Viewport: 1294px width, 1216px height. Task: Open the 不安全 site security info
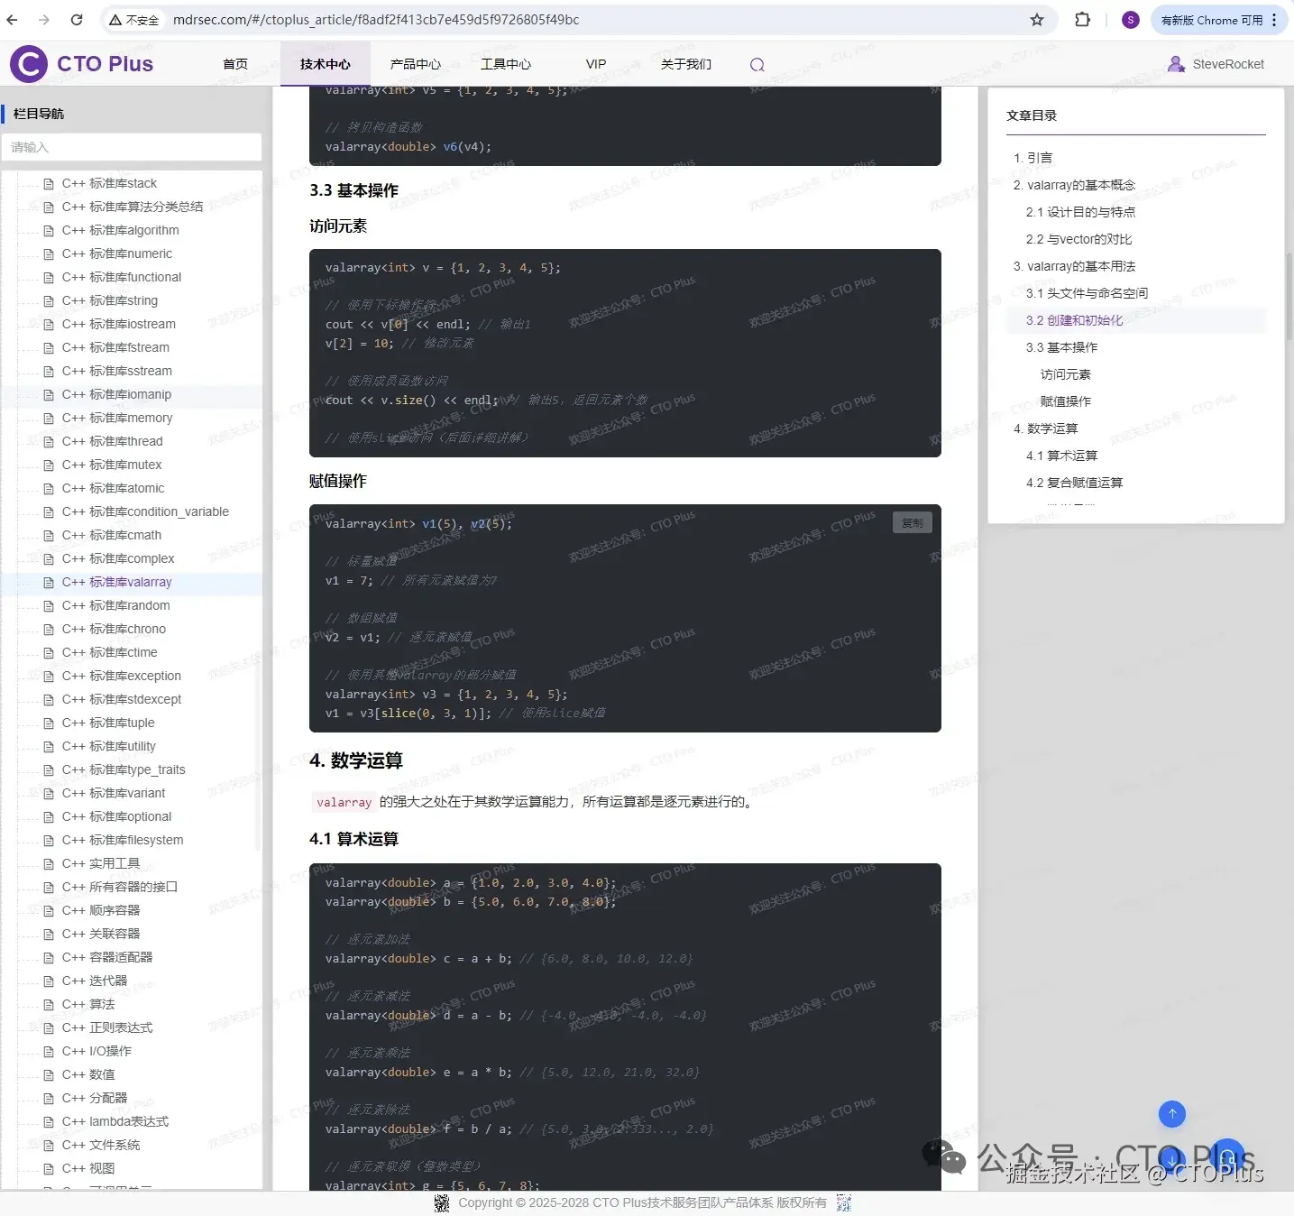point(133,19)
